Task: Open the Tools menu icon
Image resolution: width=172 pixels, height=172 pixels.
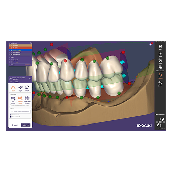Action: pyautogui.click(x=160, y=60)
